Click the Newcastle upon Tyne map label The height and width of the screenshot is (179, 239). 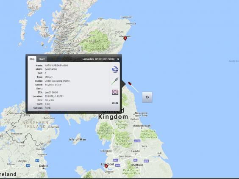[x=141, y=114]
